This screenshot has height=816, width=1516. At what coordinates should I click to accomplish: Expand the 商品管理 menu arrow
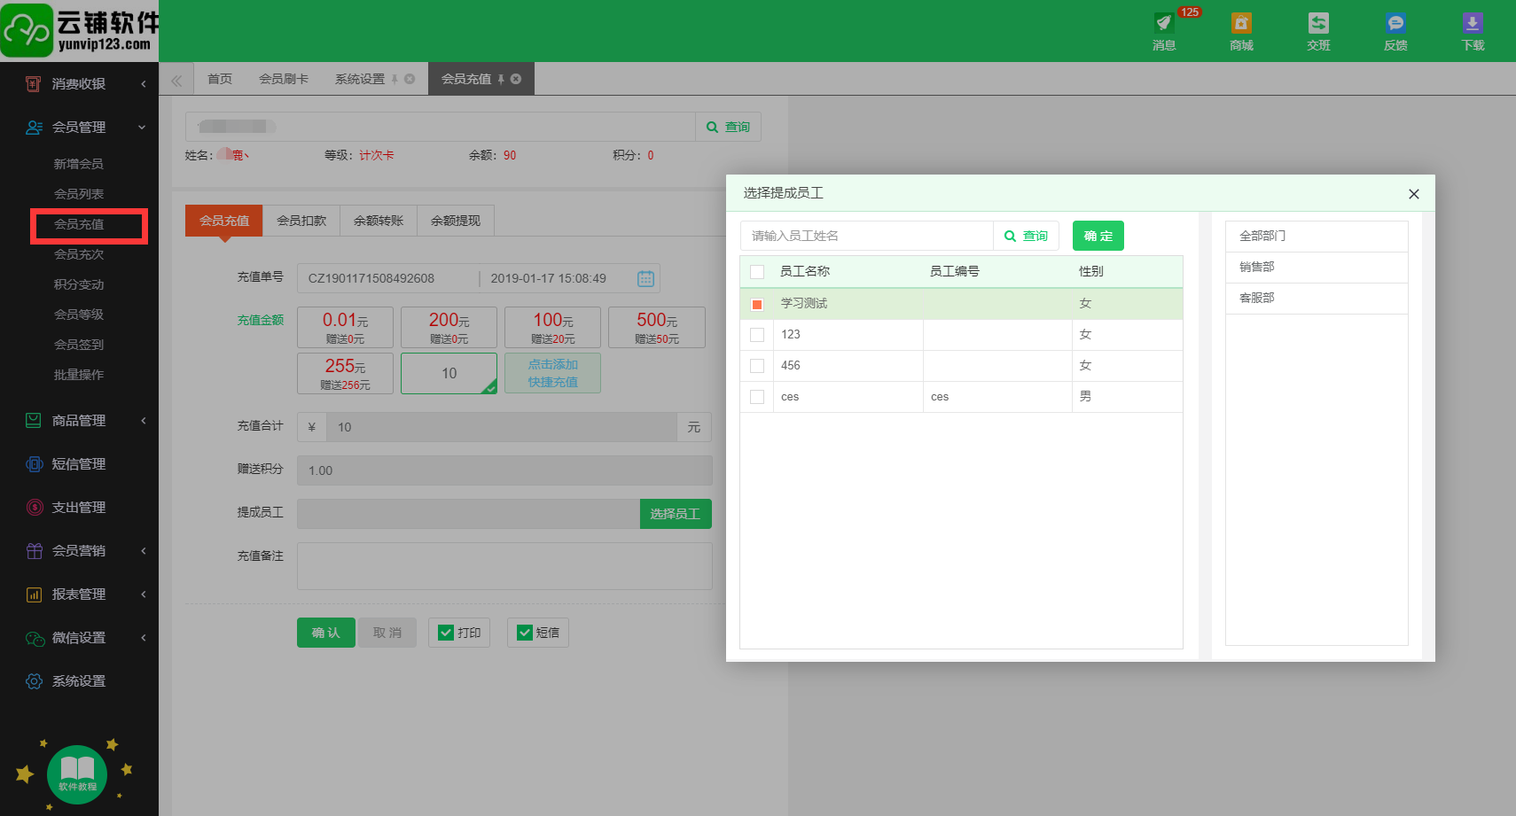(x=144, y=421)
